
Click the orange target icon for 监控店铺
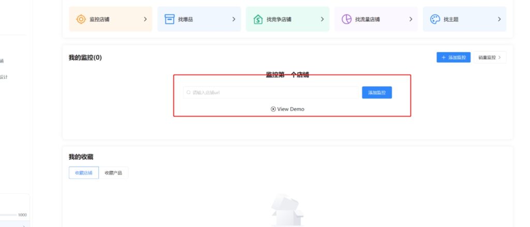coord(81,19)
